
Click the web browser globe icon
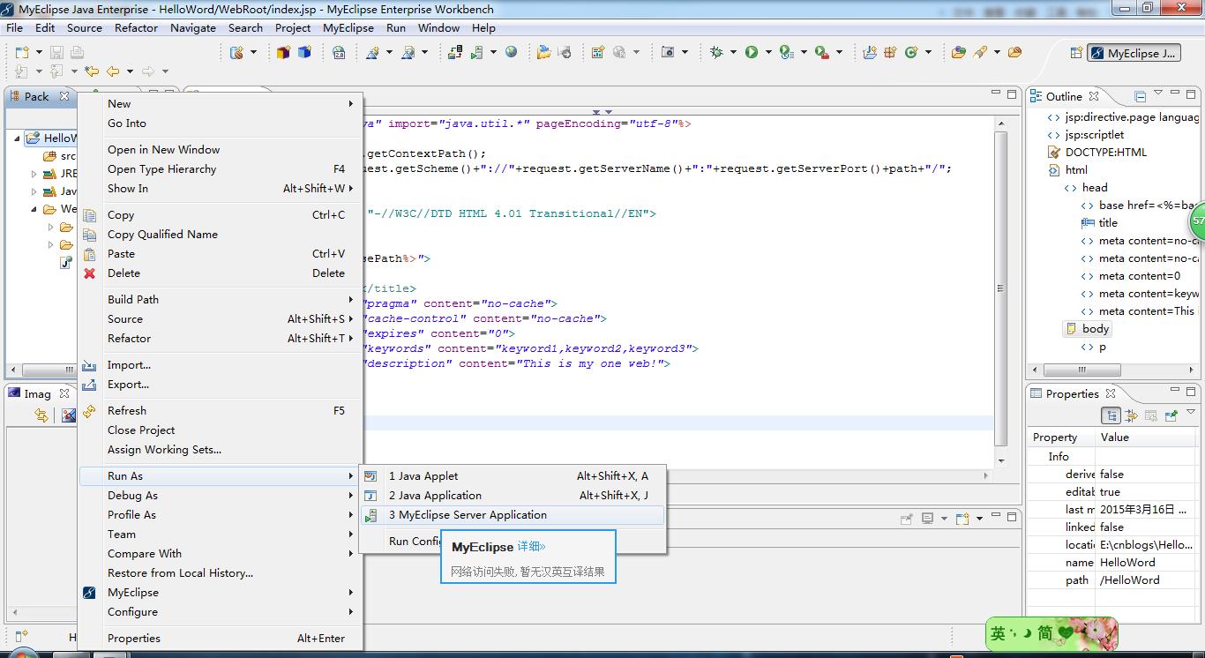512,53
